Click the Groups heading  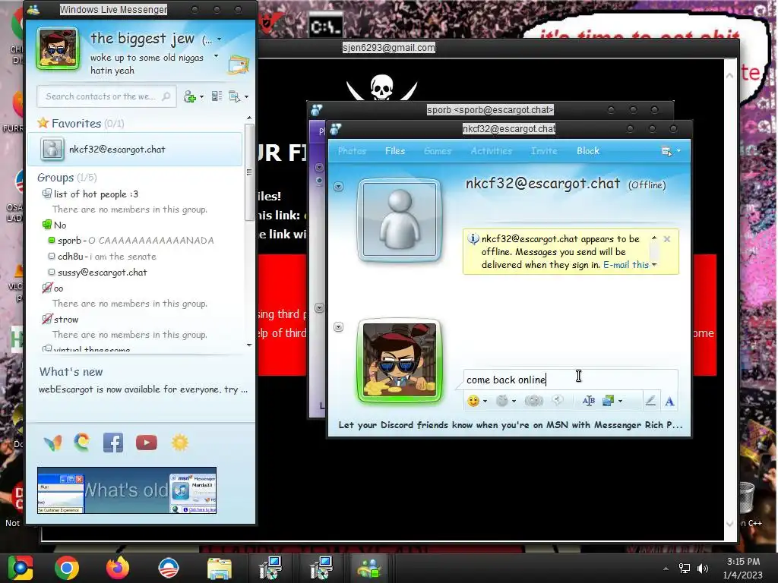(55, 178)
